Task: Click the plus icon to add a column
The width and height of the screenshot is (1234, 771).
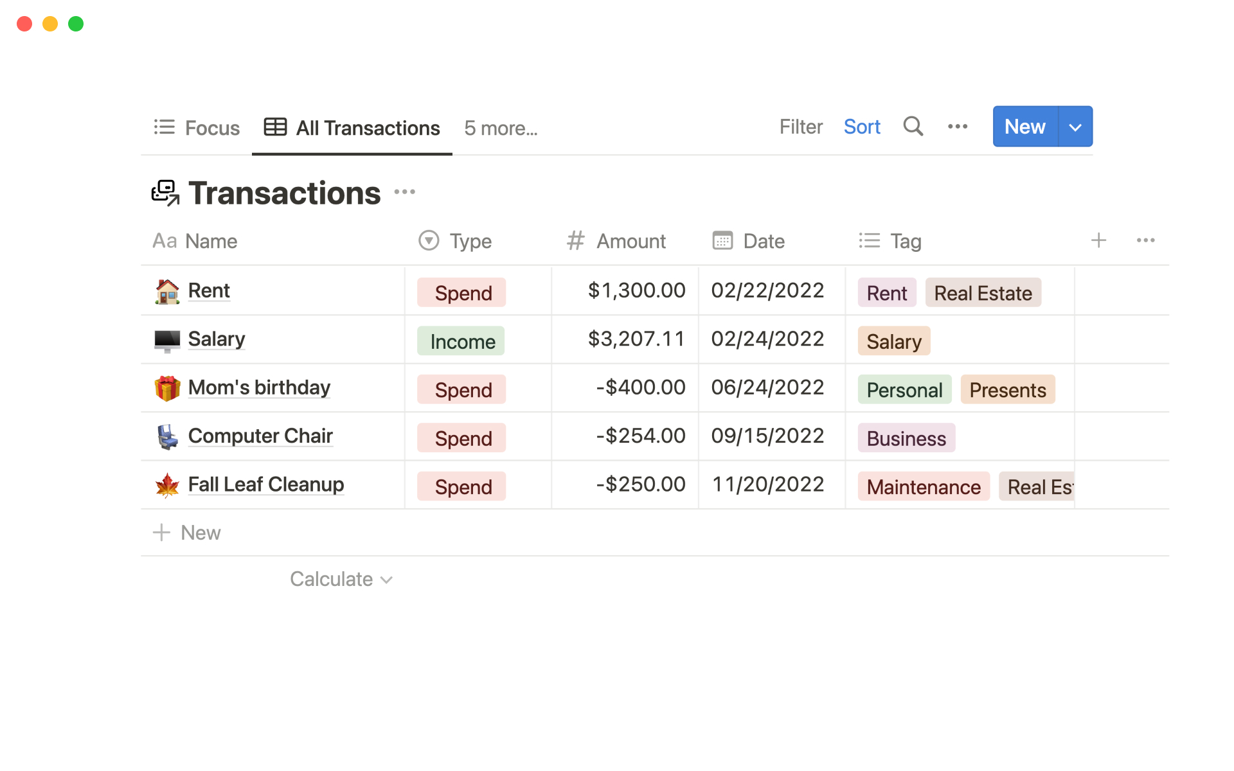Action: (1098, 240)
